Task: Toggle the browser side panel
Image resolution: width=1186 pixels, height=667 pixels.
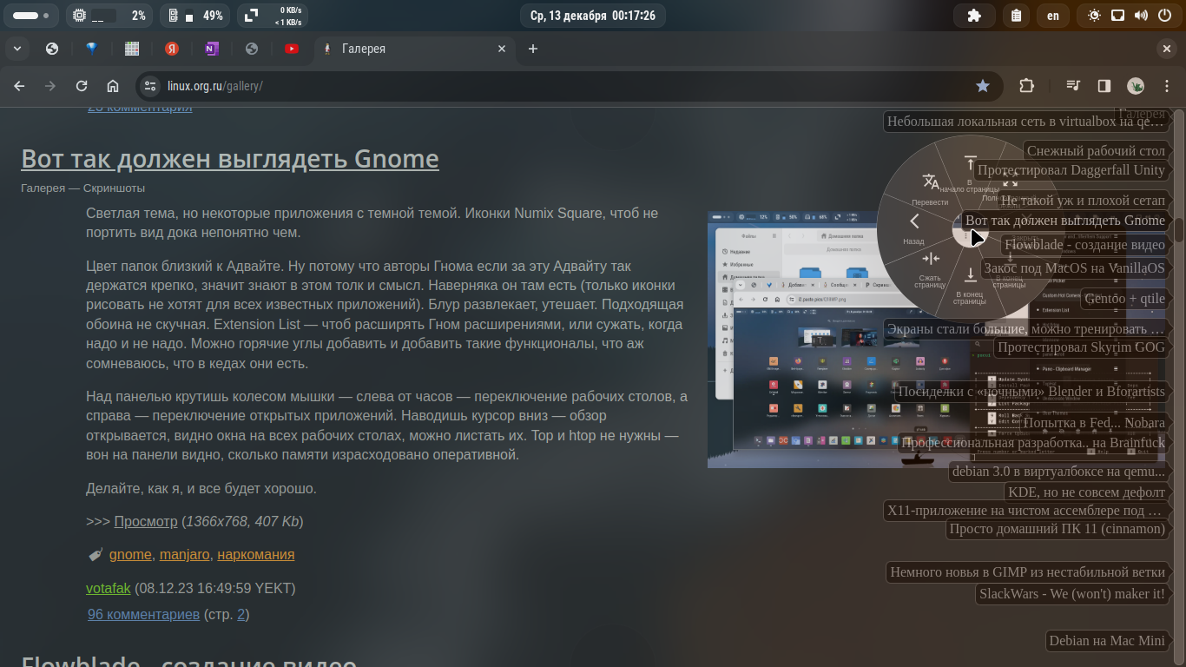Action: pos(1104,86)
